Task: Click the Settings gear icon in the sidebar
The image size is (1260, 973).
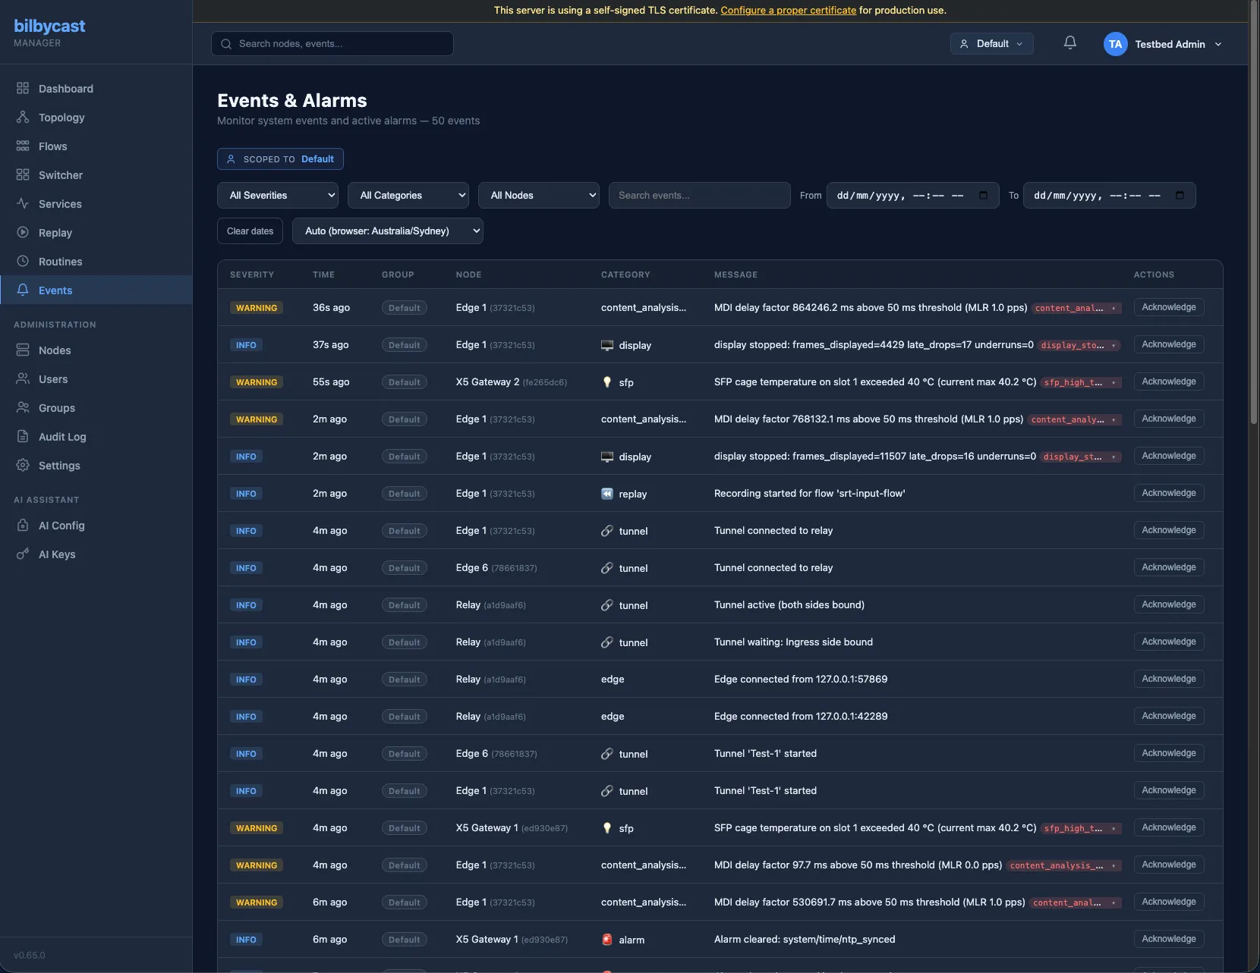Action: point(23,466)
